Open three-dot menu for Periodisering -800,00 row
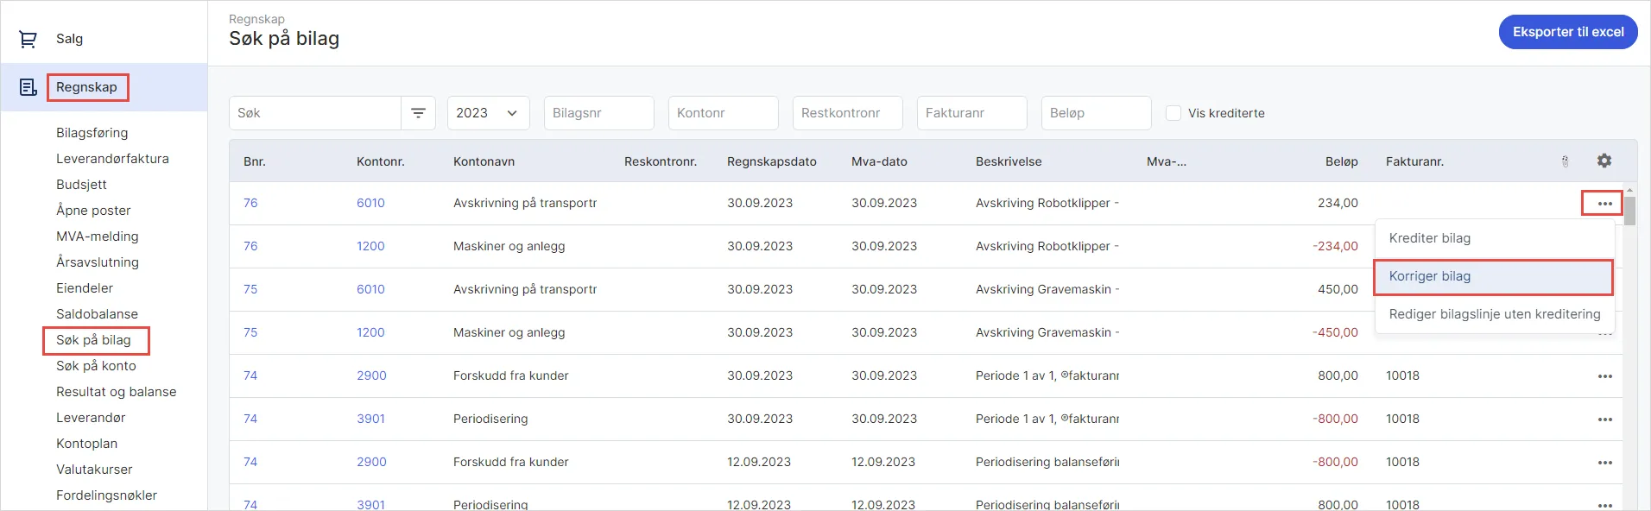The height and width of the screenshot is (511, 1651). pyautogui.click(x=1604, y=420)
